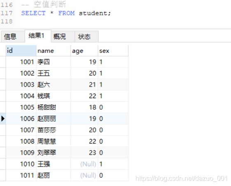Select the cell with id 1007
This screenshot has height=186, width=231.
pos(21,130)
